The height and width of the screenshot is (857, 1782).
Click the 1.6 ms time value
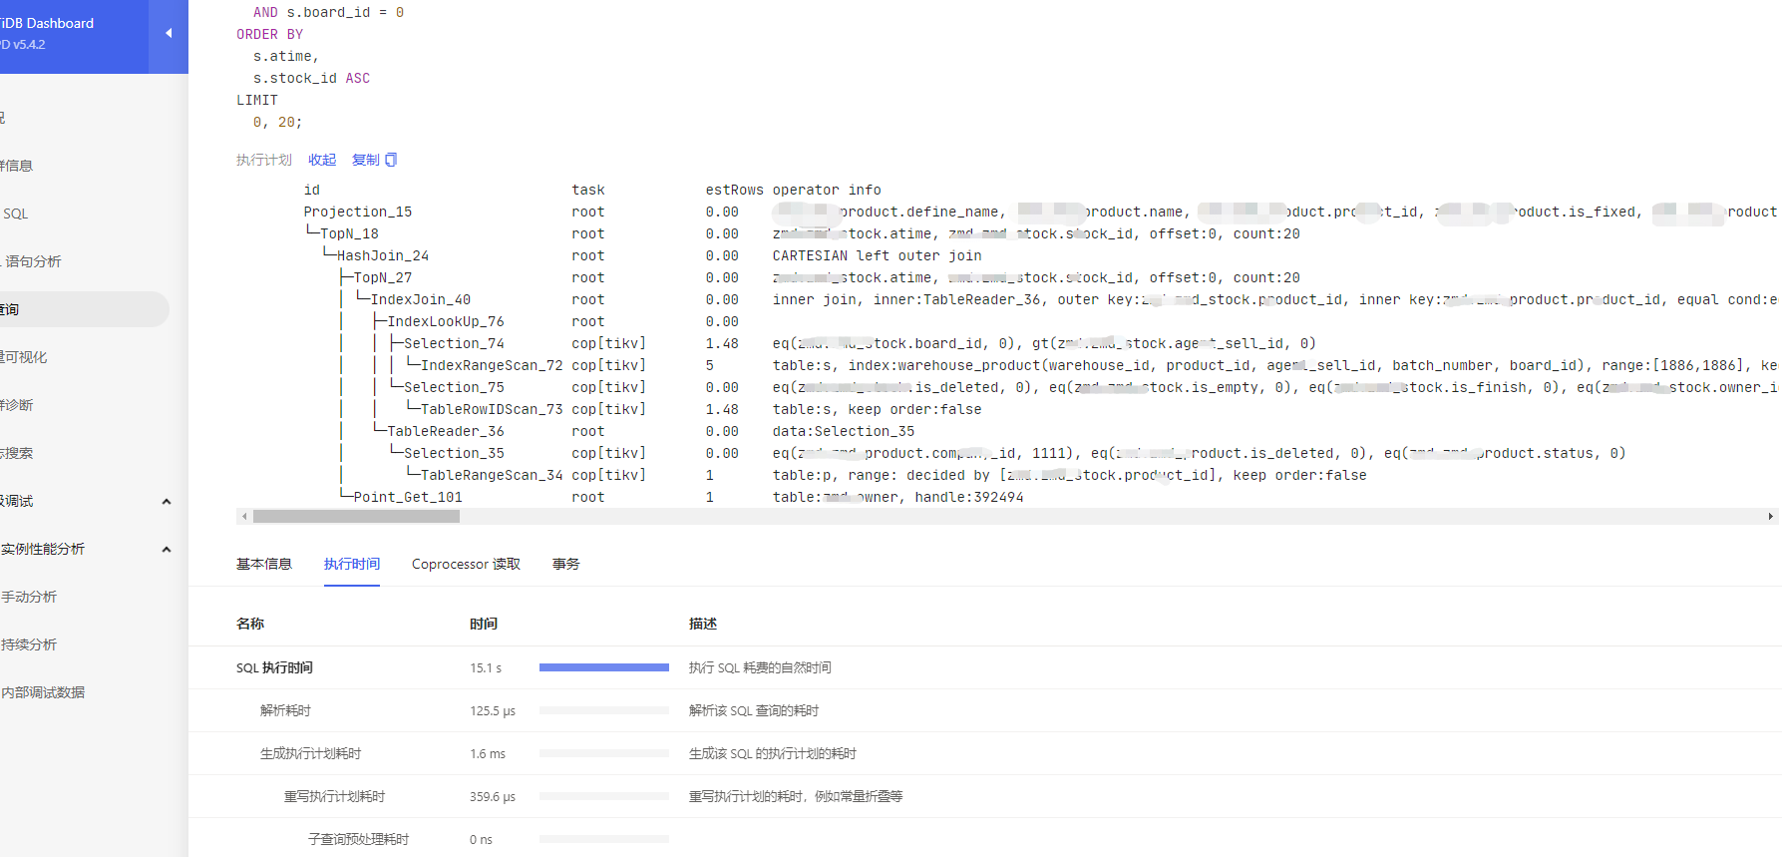click(x=488, y=753)
